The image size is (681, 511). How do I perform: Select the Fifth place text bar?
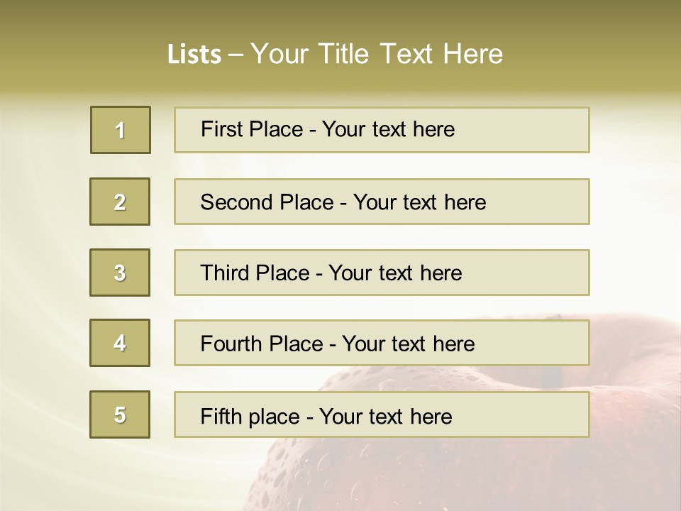(382, 414)
